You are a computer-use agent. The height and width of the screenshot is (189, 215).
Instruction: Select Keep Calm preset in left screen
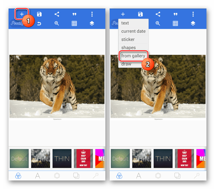click(83, 158)
